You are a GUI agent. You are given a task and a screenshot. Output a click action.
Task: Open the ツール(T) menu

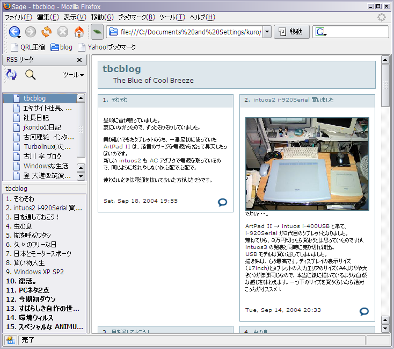(x=172, y=17)
